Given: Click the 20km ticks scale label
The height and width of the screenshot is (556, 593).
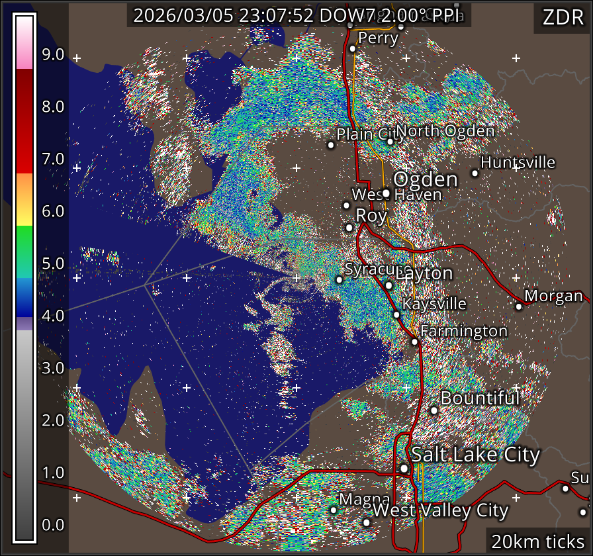Looking at the screenshot, I should tap(537, 541).
